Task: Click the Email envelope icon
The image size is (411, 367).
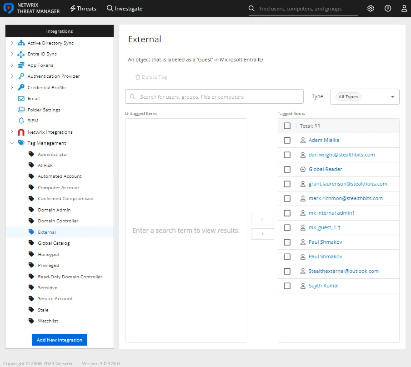Action: pyautogui.click(x=21, y=99)
